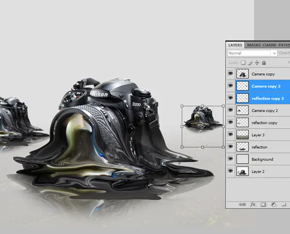Toggle visibility of Layer 3

[x=231, y=134]
